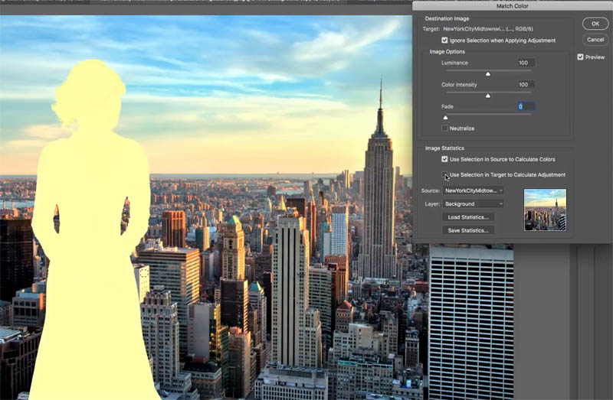Toggle the Preview checkbox

pyautogui.click(x=581, y=57)
